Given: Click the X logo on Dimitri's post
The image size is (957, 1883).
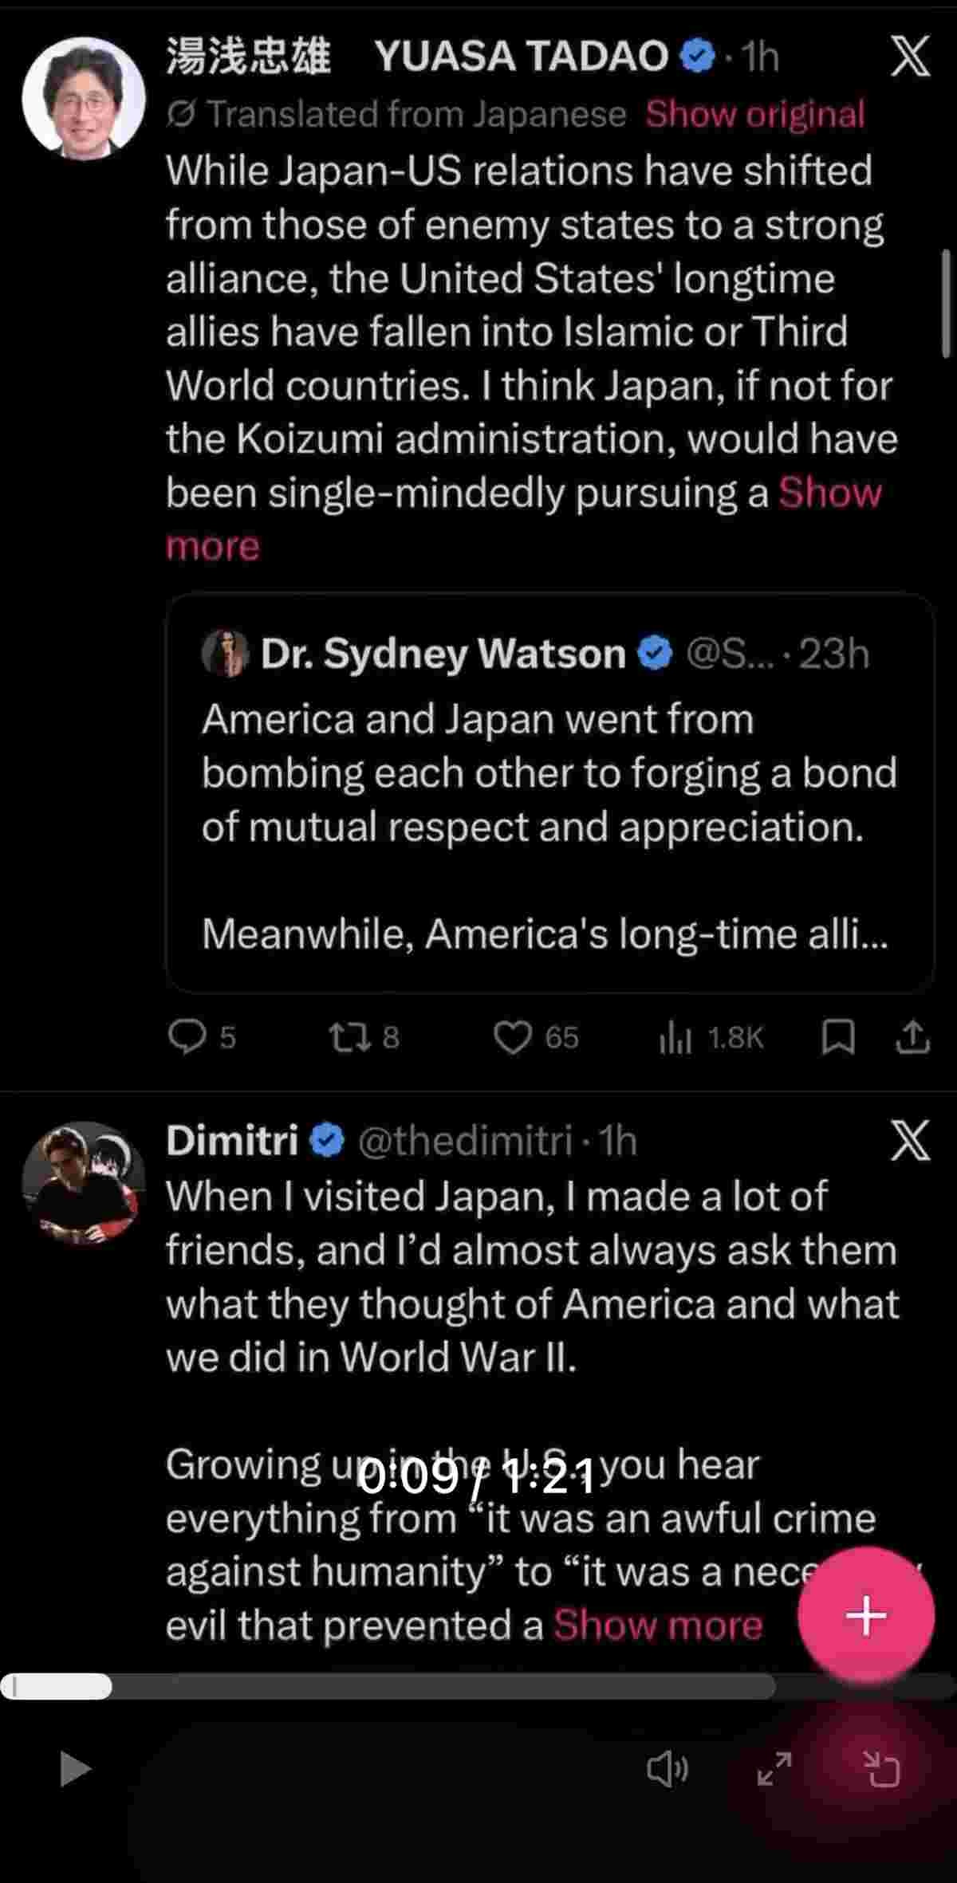Looking at the screenshot, I should [x=910, y=1140].
